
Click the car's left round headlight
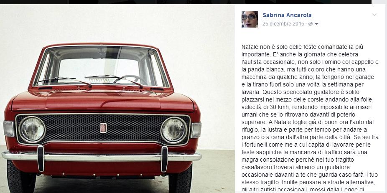[32, 130]
